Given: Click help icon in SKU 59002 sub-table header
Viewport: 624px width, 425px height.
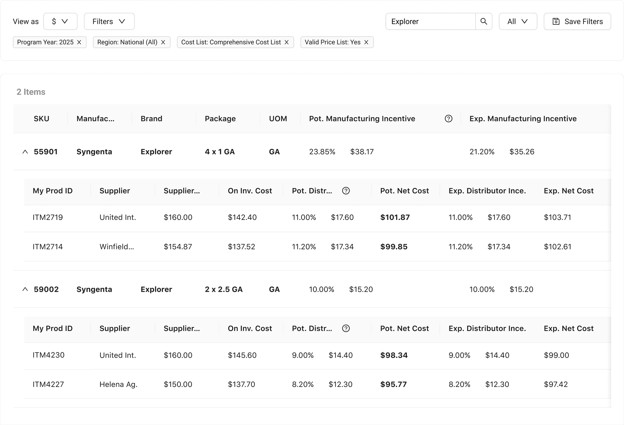Looking at the screenshot, I should 346,328.
